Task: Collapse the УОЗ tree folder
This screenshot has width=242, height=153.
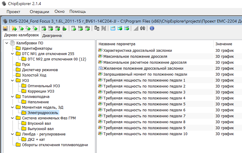Action: click(12, 81)
